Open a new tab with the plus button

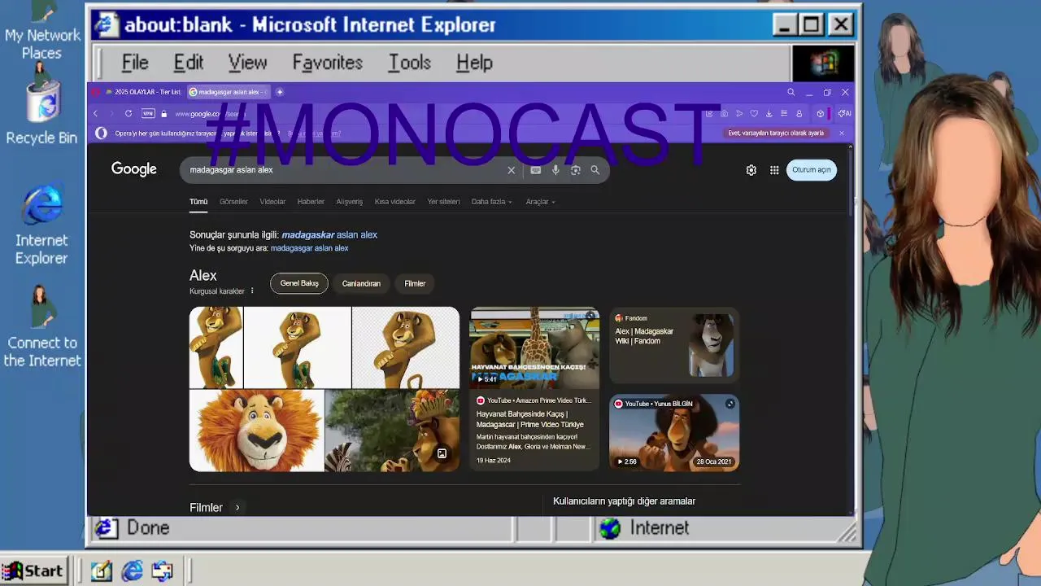tap(280, 92)
